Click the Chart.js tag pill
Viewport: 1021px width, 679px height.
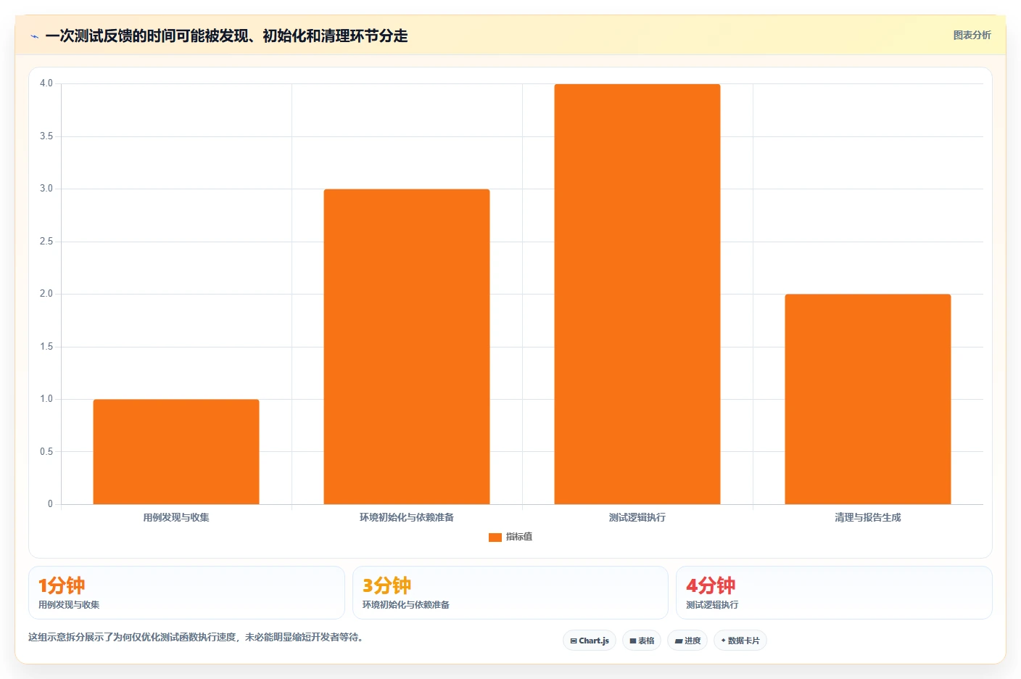click(590, 641)
